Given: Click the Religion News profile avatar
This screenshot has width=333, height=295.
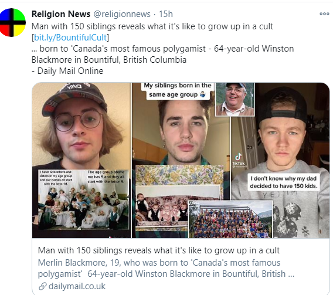Looking at the screenshot, I should pyautogui.click(x=12, y=22).
